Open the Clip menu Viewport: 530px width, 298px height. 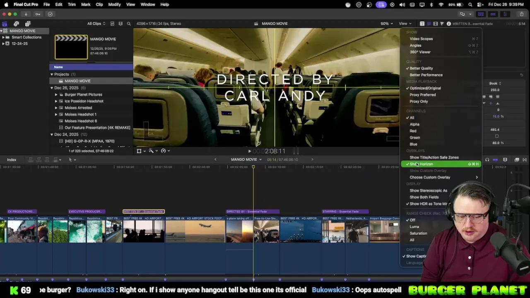point(99,5)
